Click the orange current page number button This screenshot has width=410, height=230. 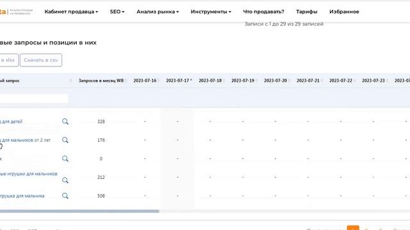click(x=353, y=228)
